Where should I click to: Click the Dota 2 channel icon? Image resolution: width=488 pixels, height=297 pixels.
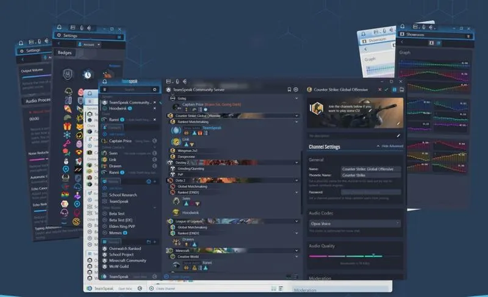(x=170, y=181)
